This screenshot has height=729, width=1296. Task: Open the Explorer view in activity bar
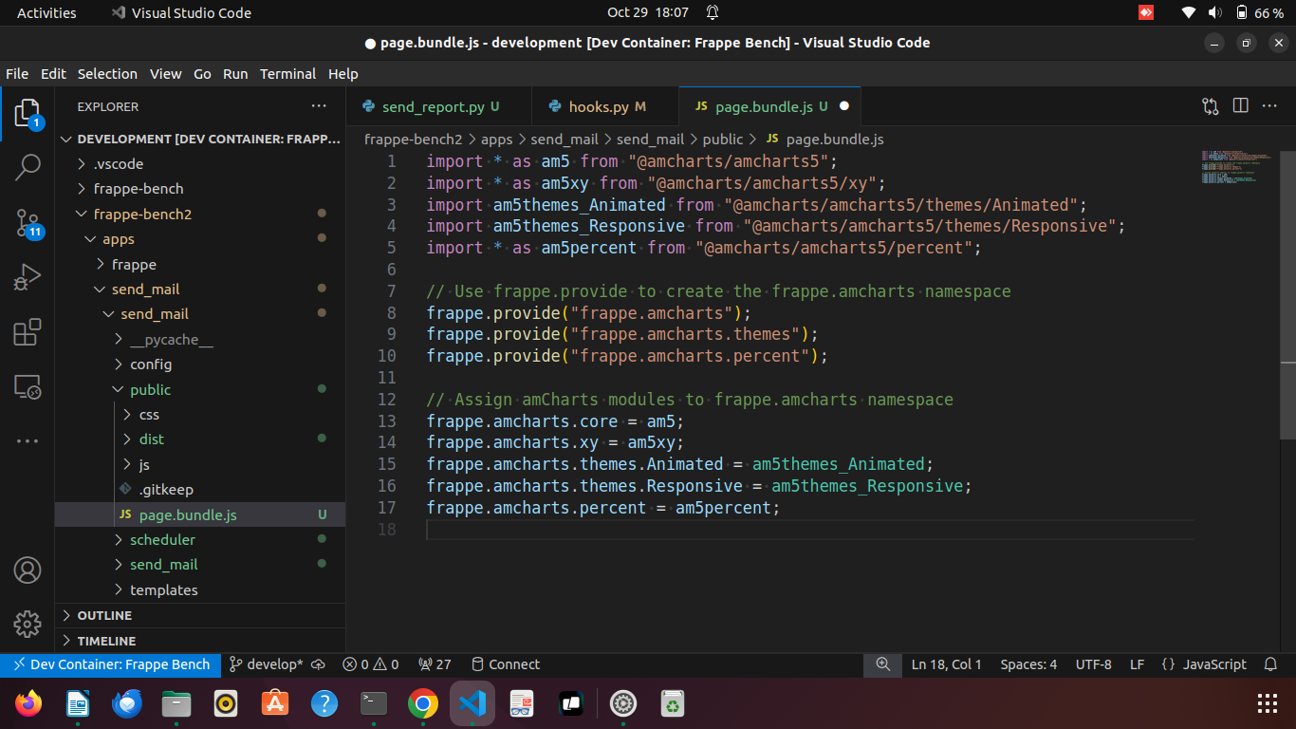28,114
